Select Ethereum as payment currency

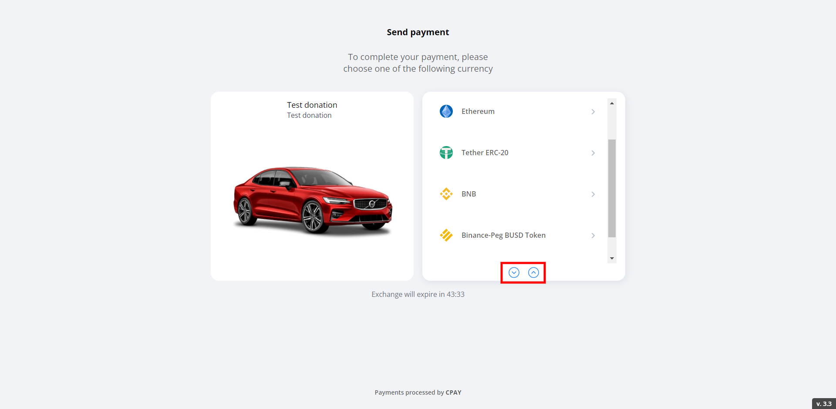point(478,111)
